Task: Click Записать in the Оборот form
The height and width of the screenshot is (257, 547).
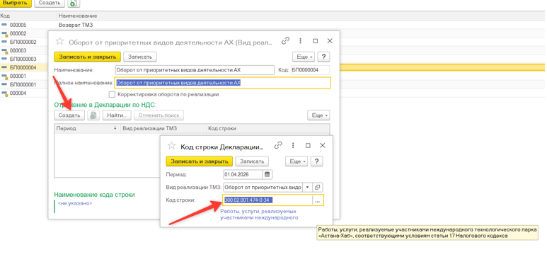Action: coord(140,57)
